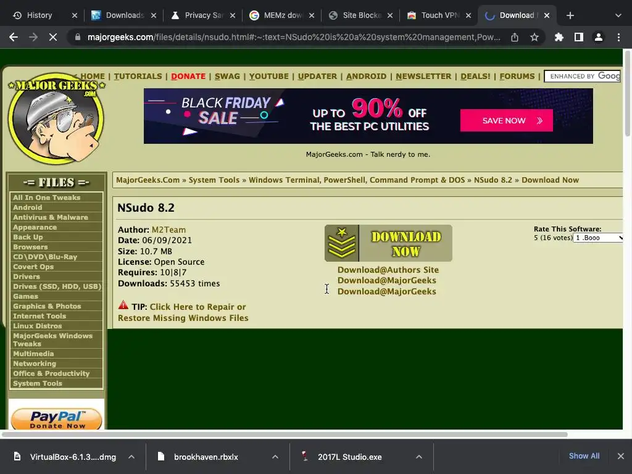Open the extensions puzzle icon
632x474 pixels.
[559, 37]
